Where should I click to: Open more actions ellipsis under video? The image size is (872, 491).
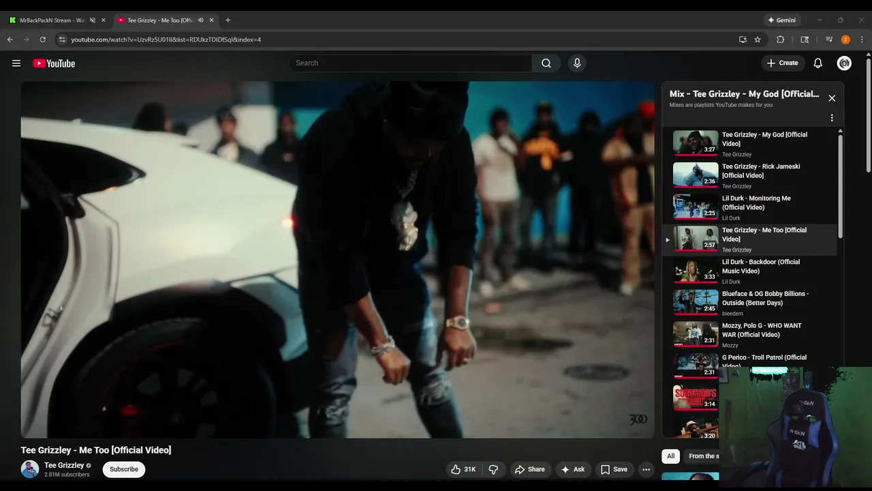646,469
